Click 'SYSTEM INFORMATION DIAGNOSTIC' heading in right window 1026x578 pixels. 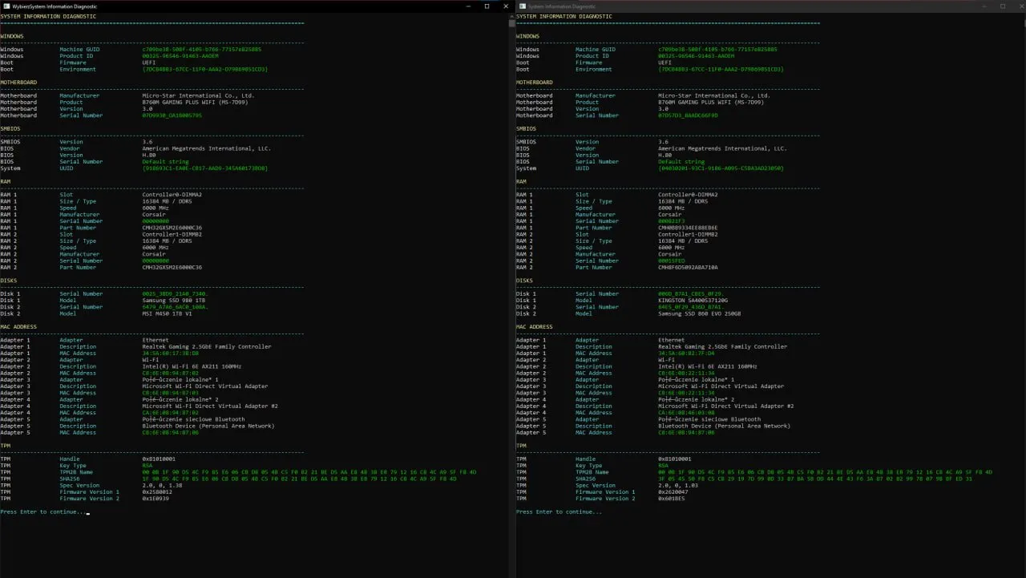pos(563,16)
